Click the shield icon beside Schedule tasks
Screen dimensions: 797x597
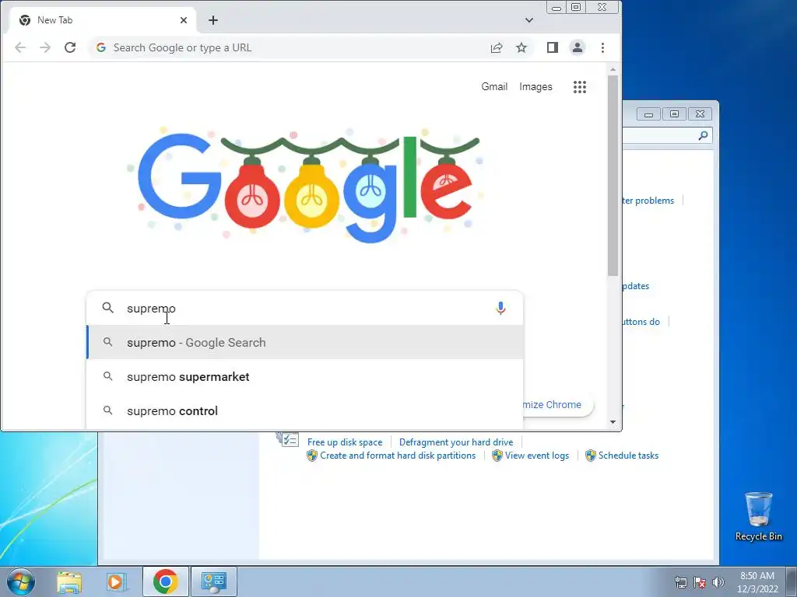pos(590,456)
